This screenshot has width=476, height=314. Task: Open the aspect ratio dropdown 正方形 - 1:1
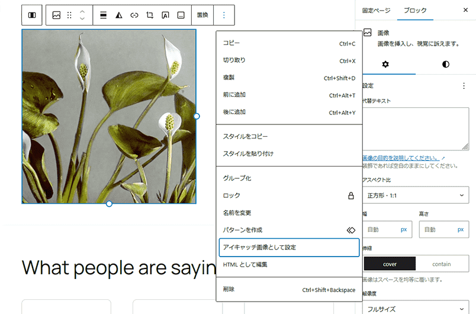click(x=416, y=195)
